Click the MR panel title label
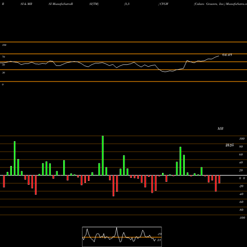 [x=220, y=128]
